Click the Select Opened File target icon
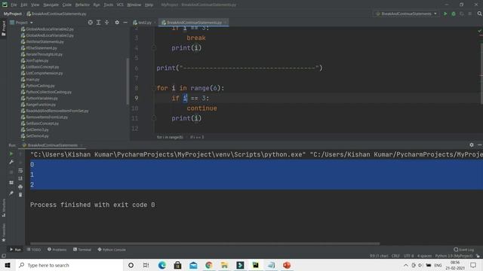The image size is (483, 271). click(x=91, y=23)
